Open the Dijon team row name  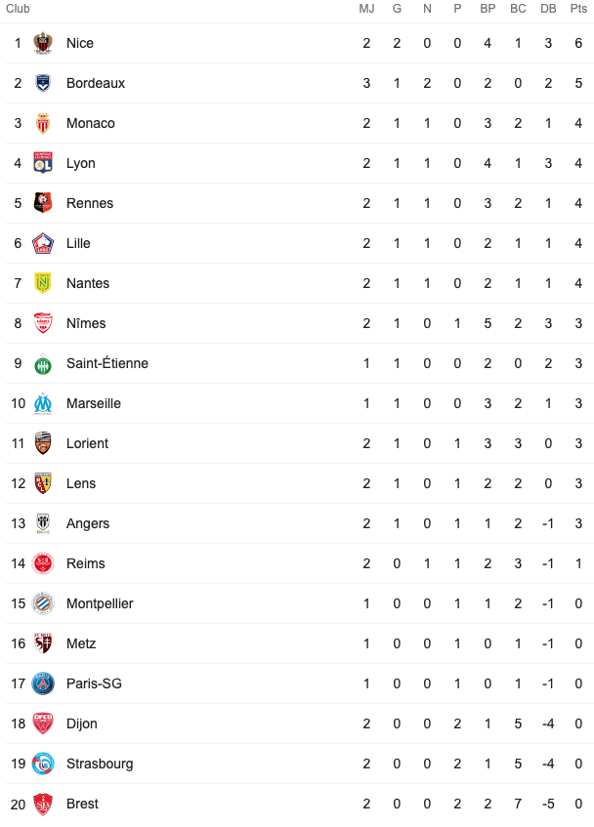coord(82,724)
